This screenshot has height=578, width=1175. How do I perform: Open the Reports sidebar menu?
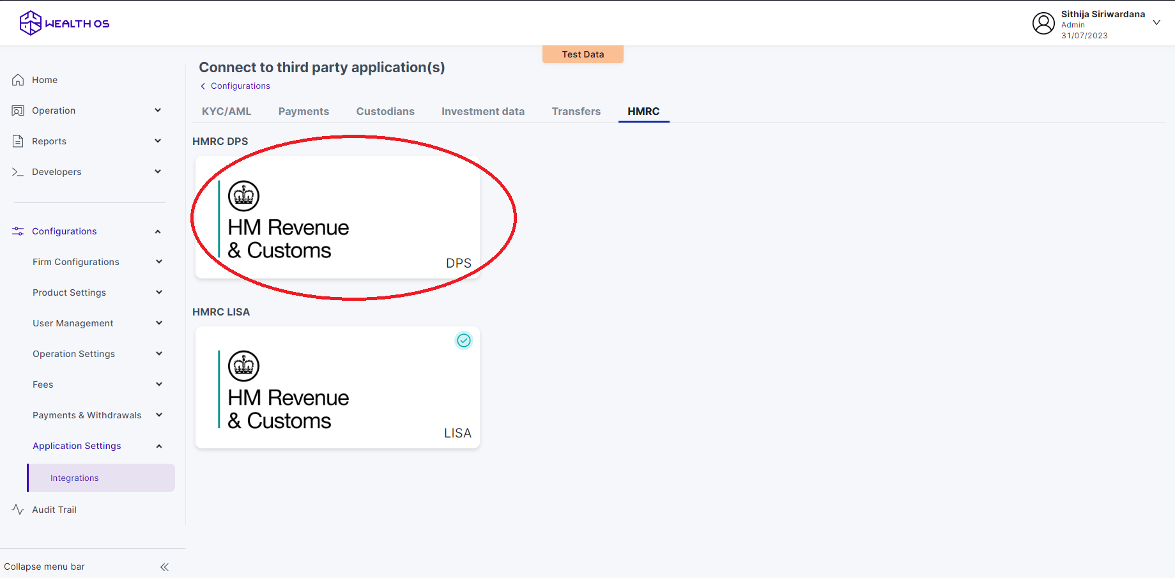click(x=49, y=141)
